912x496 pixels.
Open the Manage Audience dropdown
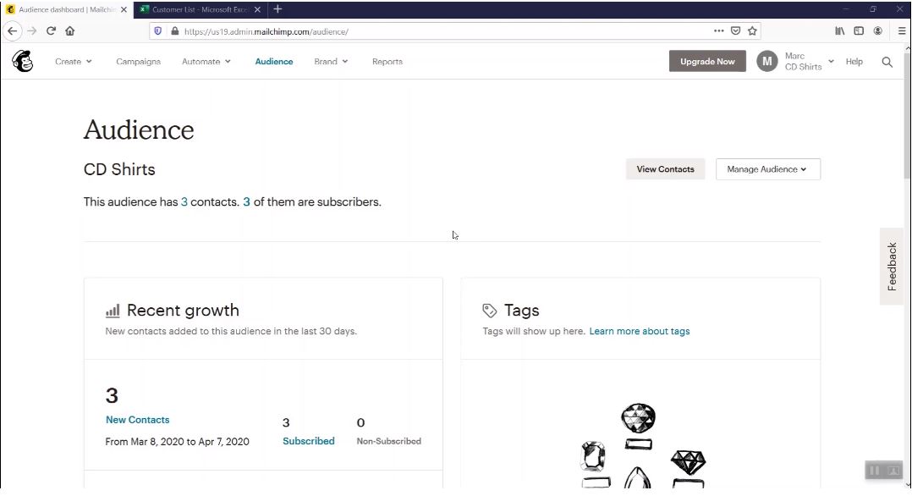pos(768,169)
